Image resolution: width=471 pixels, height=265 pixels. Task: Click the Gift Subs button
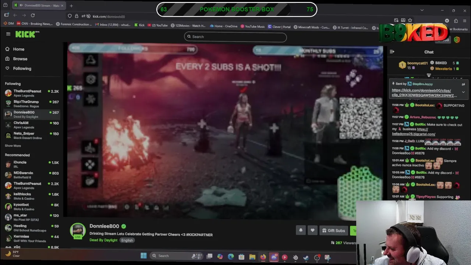coord(334,230)
